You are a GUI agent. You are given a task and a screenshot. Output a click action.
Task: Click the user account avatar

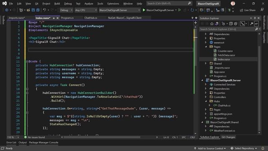pos(233,3)
